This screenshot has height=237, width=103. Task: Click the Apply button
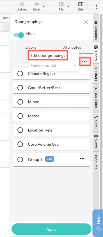click(51, 229)
